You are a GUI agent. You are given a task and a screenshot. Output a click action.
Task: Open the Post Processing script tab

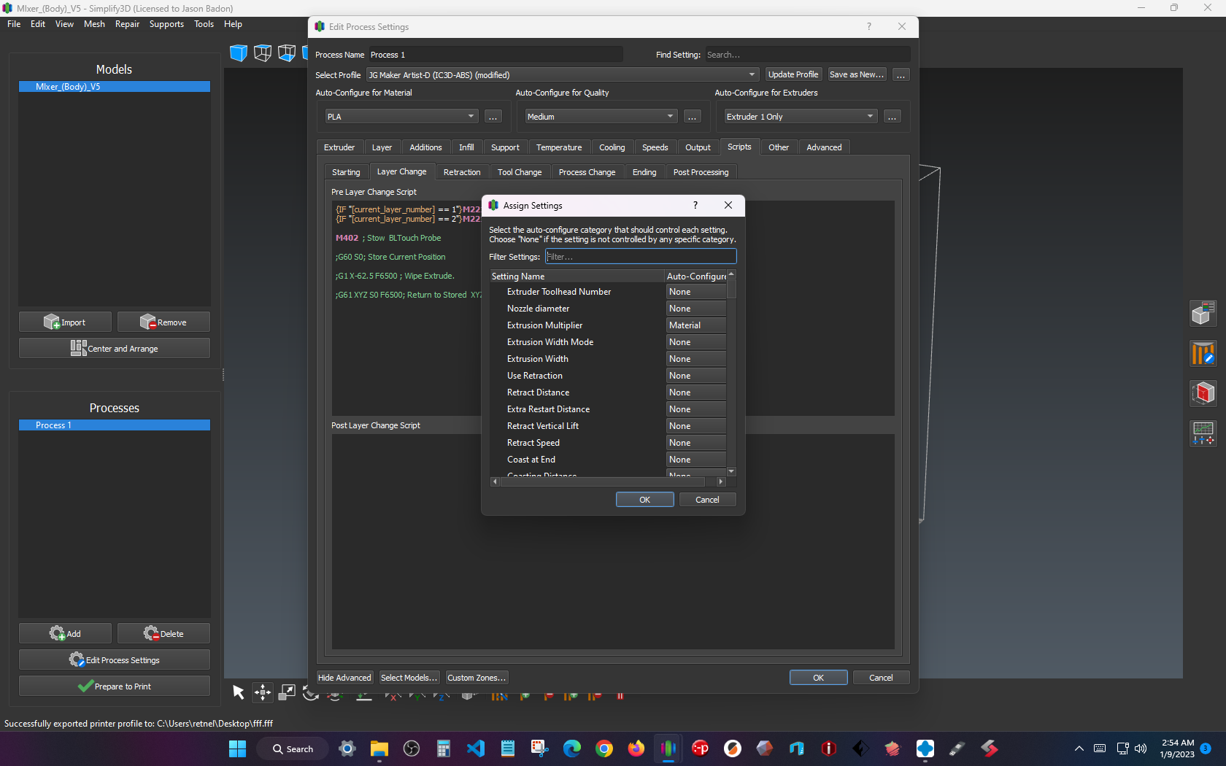pos(701,172)
